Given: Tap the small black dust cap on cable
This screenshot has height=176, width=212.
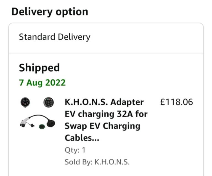Looking at the screenshot, I should click(x=32, y=125).
